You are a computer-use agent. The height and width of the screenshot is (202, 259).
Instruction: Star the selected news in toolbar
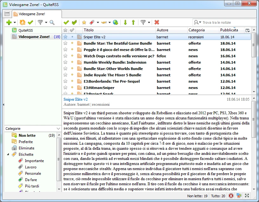pos(84,22)
